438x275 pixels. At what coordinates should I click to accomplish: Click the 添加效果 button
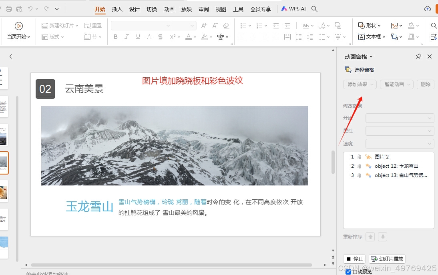[x=360, y=84]
